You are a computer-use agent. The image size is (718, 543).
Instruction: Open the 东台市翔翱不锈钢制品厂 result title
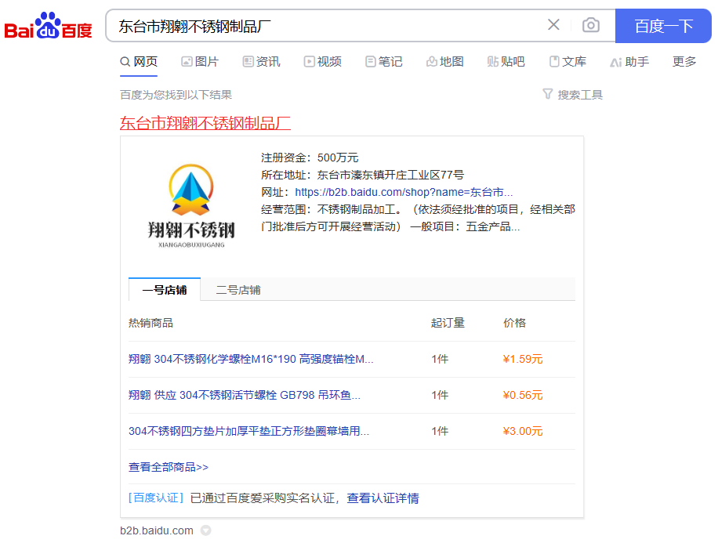click(205, 123)
